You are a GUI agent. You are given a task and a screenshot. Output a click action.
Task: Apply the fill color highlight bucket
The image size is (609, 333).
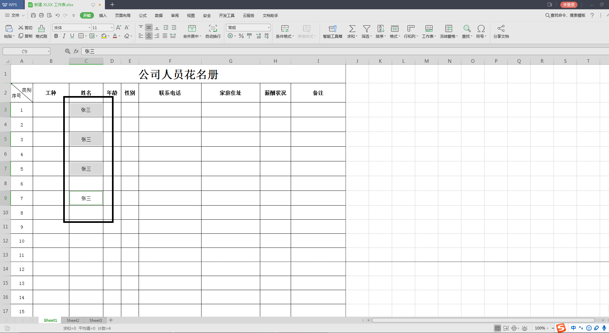coord(104,36)
